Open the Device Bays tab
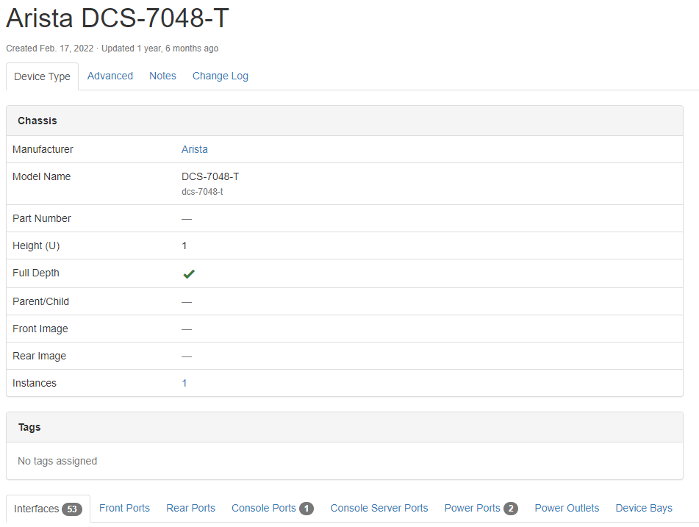The image size is (699, 527). coord(644,508)
